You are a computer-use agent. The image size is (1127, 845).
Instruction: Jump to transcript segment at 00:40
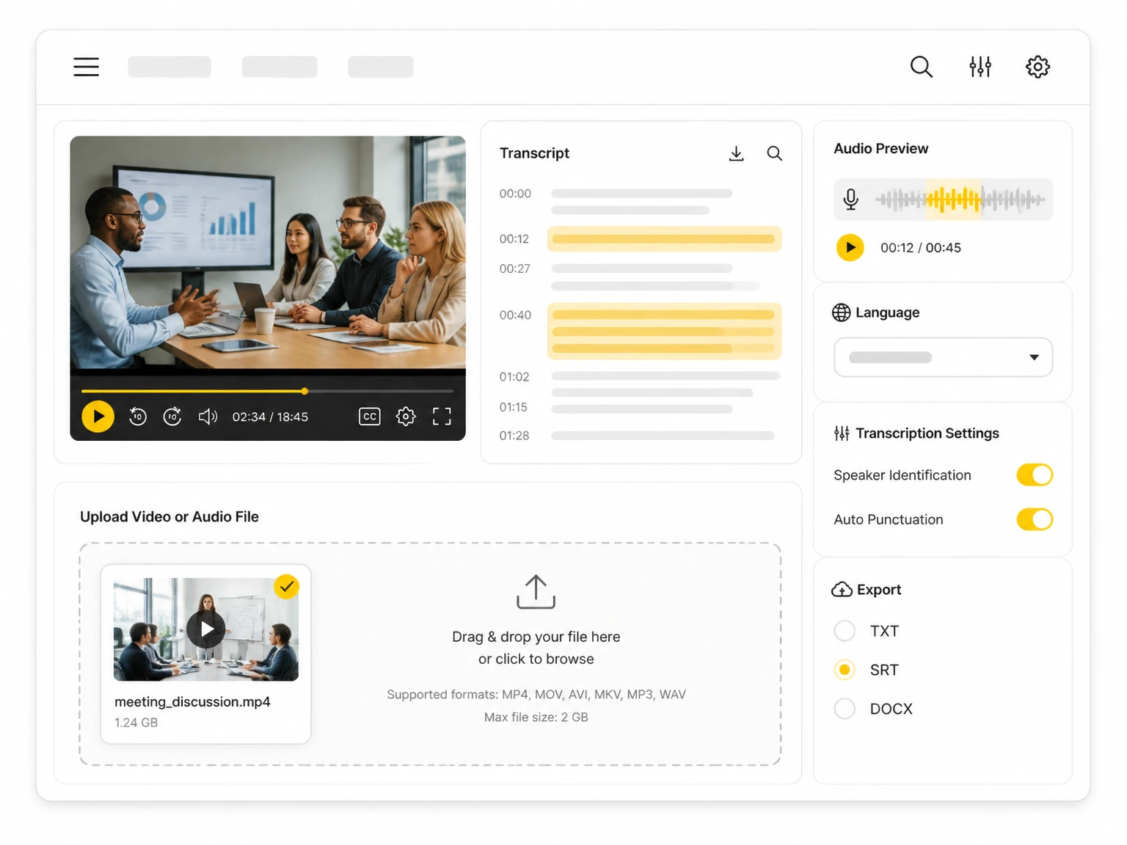(664, 331)
